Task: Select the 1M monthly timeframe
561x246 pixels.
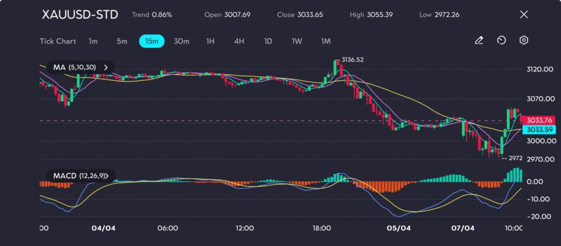Action: [x=325, y=41]
